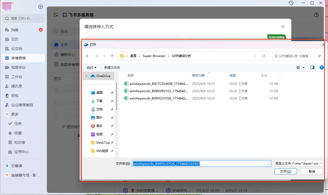Click the back navigation arrow in file dialog

pos(87,56)
